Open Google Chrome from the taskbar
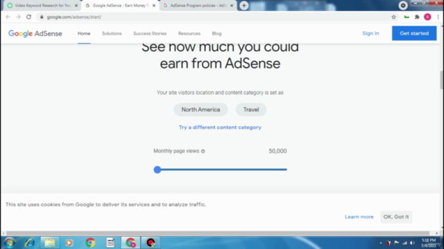This screenshot has height=249, width=444. pos(90,243)
